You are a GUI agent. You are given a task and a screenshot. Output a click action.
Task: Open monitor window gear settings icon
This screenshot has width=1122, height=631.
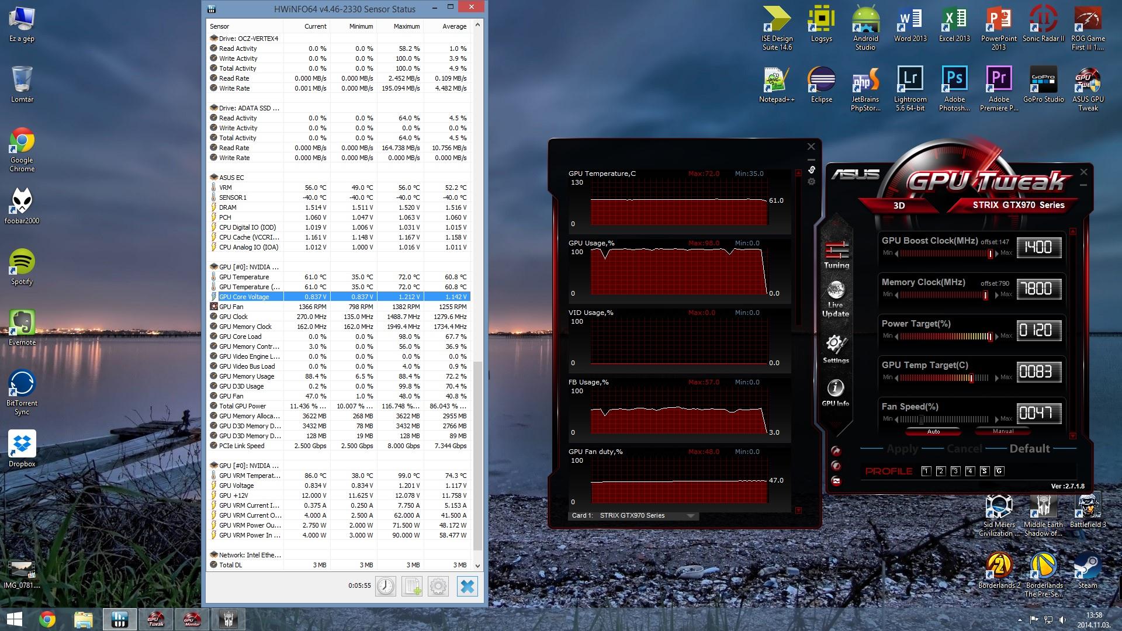click(x=812, y=182)
